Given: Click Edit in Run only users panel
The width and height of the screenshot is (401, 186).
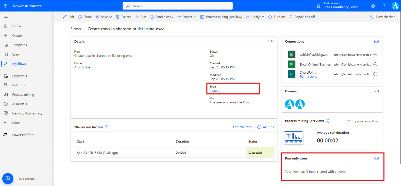Looking at the screenshot, I should (376, 158).
